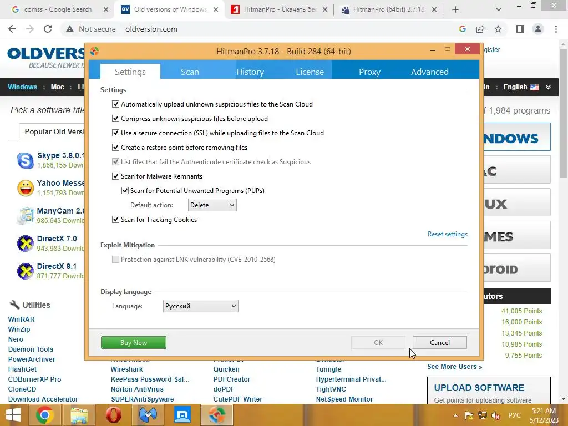Click DirectX 7.0 icon
Viewport: 568px width, 426px height.
(x=26, y=244)
